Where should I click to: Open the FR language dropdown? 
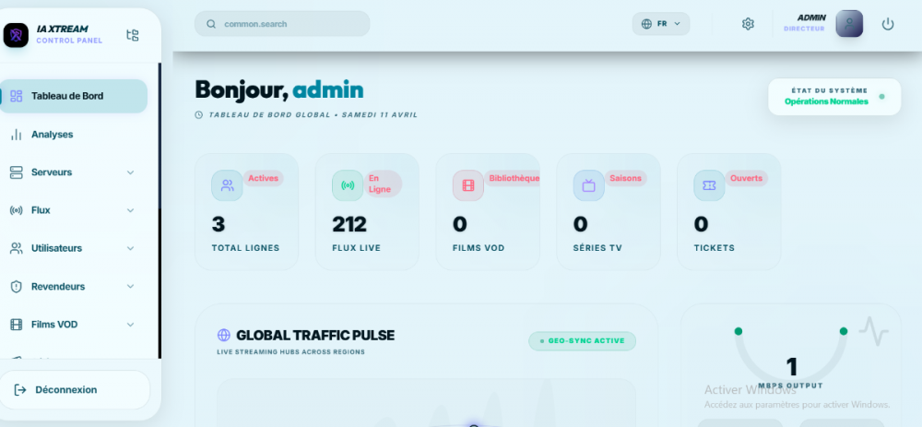coord(660,24)
